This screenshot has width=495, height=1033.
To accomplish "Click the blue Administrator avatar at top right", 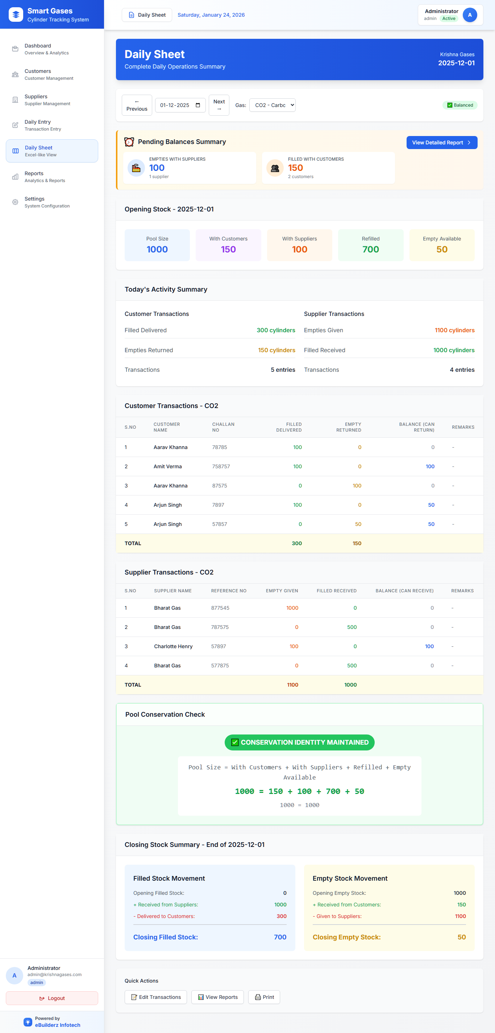I will tap(470, 15).
